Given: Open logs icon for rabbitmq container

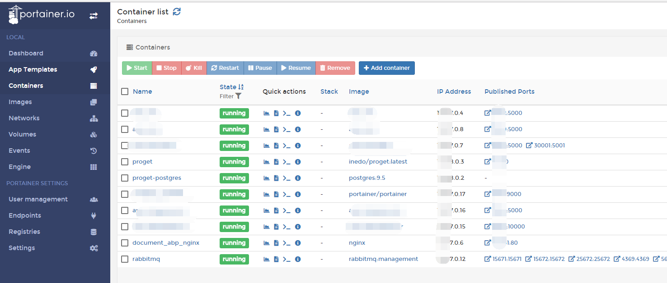Looking at the screenshot, I should pyautogui.click(x=276, y=259).
